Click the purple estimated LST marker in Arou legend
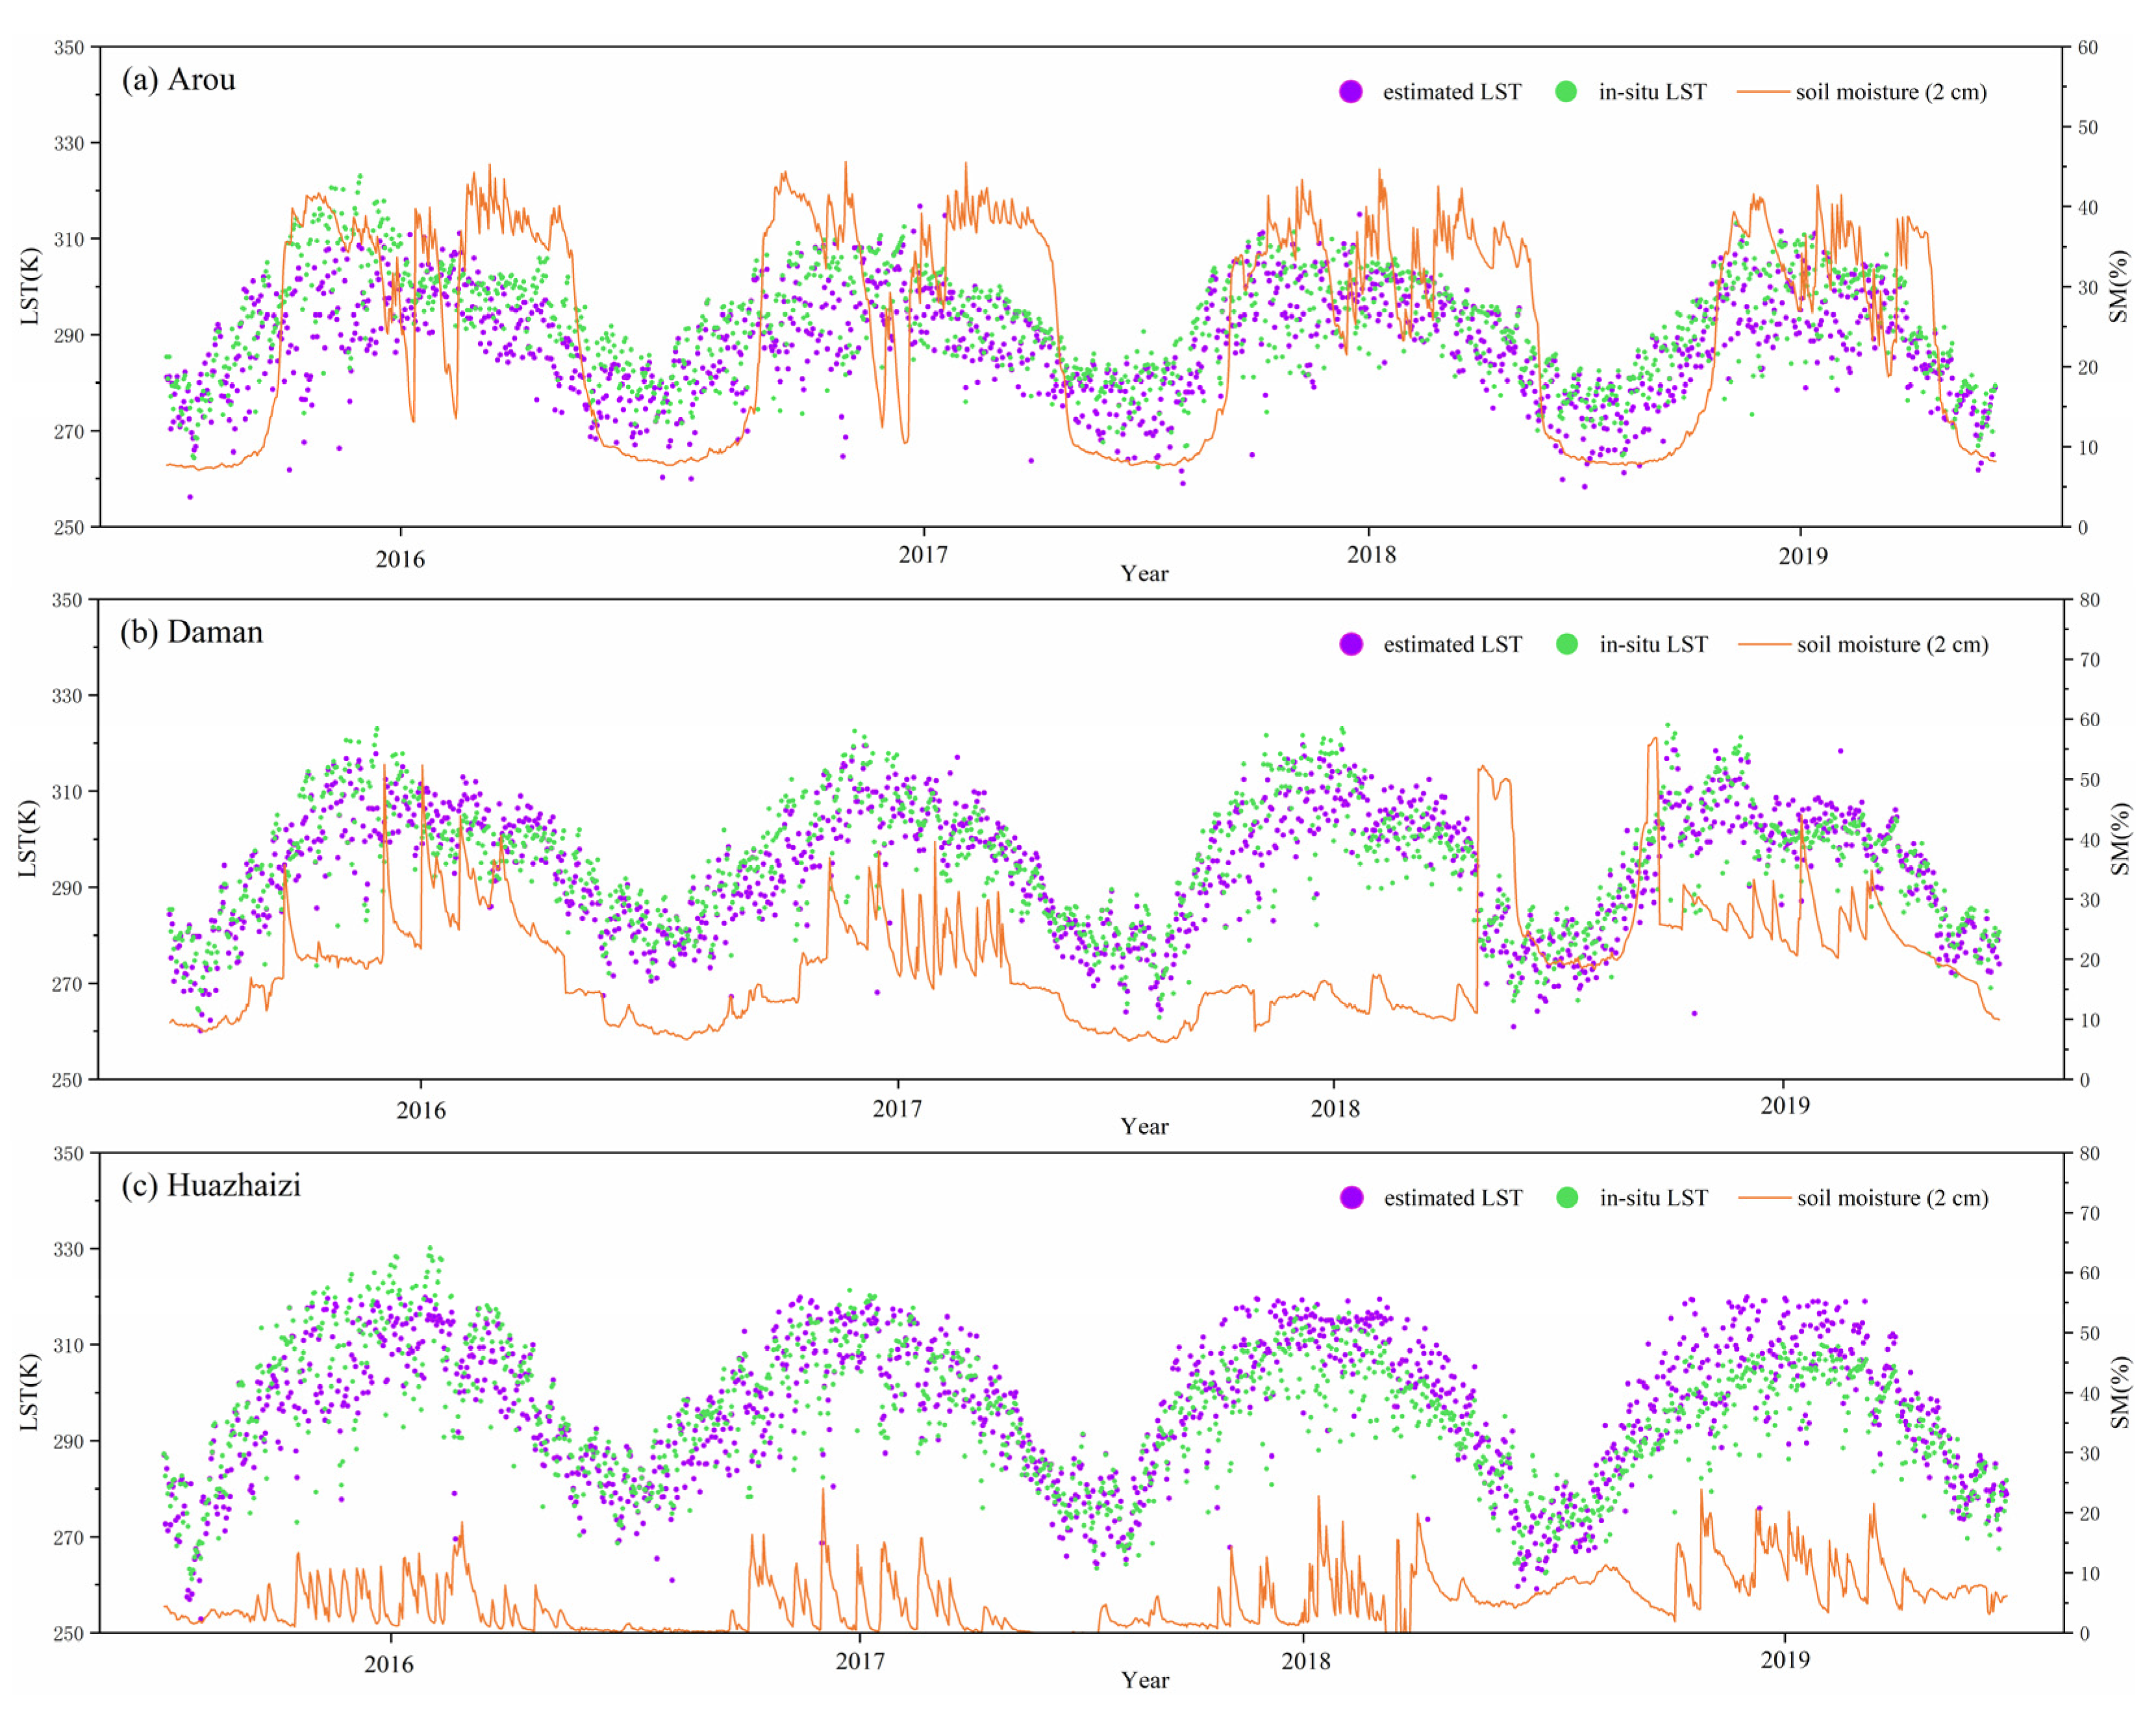 coord(1350,92)
